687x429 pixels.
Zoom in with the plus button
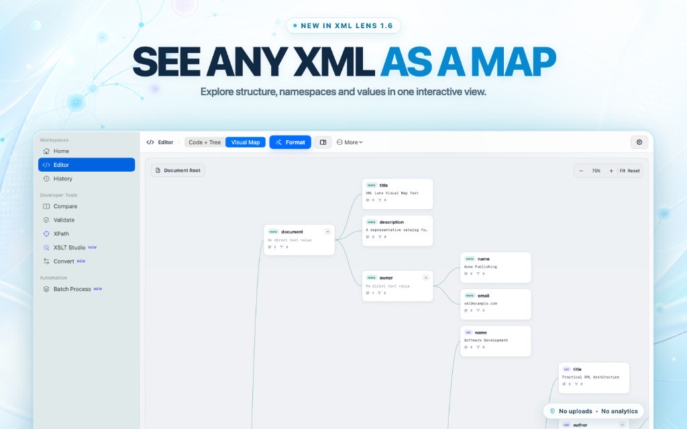(611, 171)
